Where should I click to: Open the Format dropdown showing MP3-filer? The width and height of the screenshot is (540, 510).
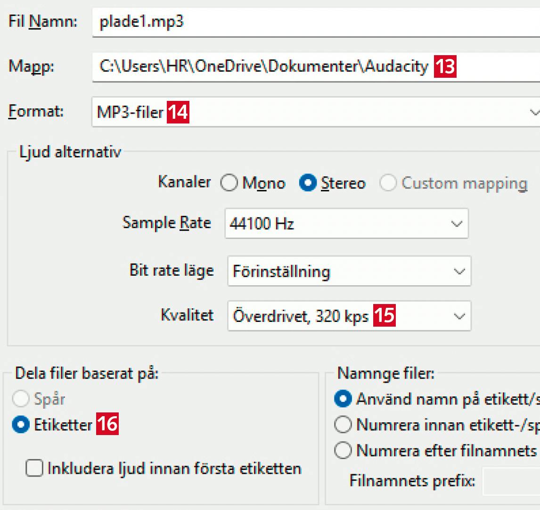[316, 112]
